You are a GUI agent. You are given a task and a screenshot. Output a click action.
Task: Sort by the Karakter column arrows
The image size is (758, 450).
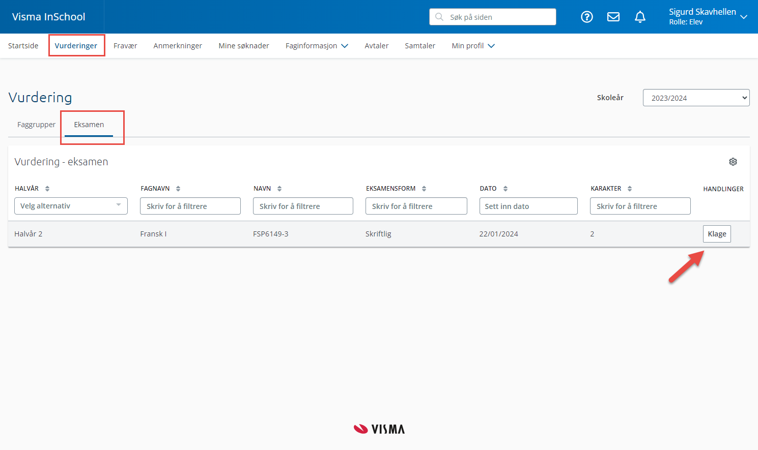630,189
